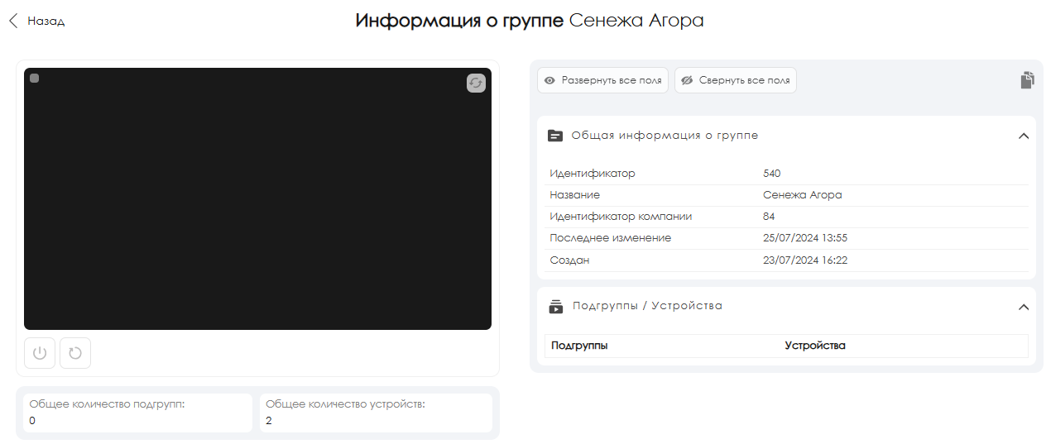Click the Подгруппы / Устройства section icon
Screen dimensions: 1046x444
[555, 306]
